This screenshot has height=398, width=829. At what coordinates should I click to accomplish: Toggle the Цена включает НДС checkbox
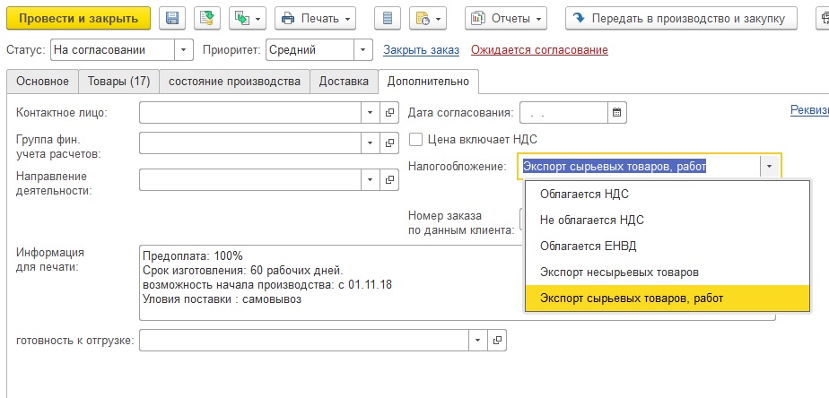click(x=416, y=140)
